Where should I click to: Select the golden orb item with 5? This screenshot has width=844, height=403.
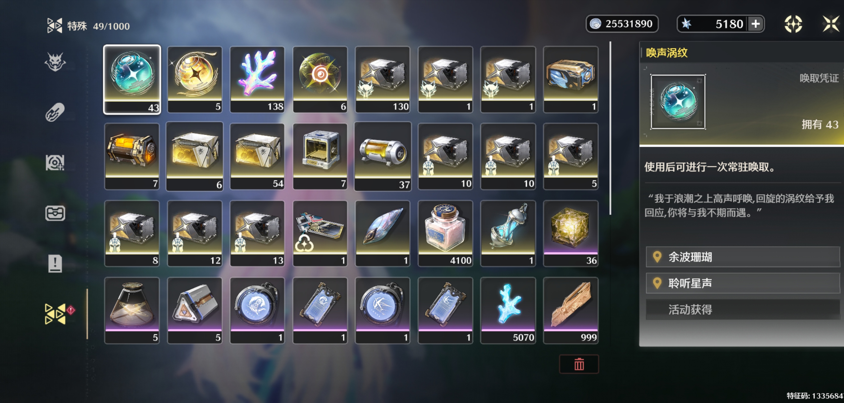pos(195,80)
